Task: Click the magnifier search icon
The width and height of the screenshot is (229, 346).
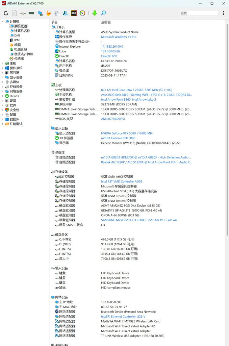Action: click(103, 13)
